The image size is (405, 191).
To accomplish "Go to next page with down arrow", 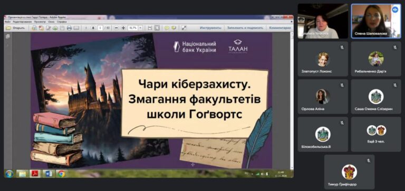I will coord(93,28).
